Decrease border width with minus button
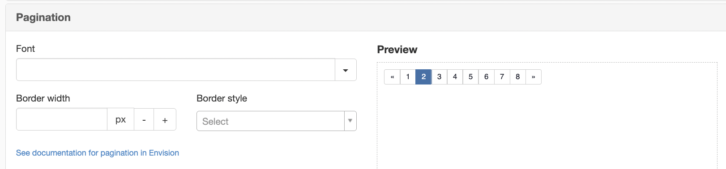This screenshot has width=726, height=169. point(144,119)
